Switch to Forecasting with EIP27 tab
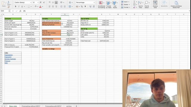 point(53,106)
